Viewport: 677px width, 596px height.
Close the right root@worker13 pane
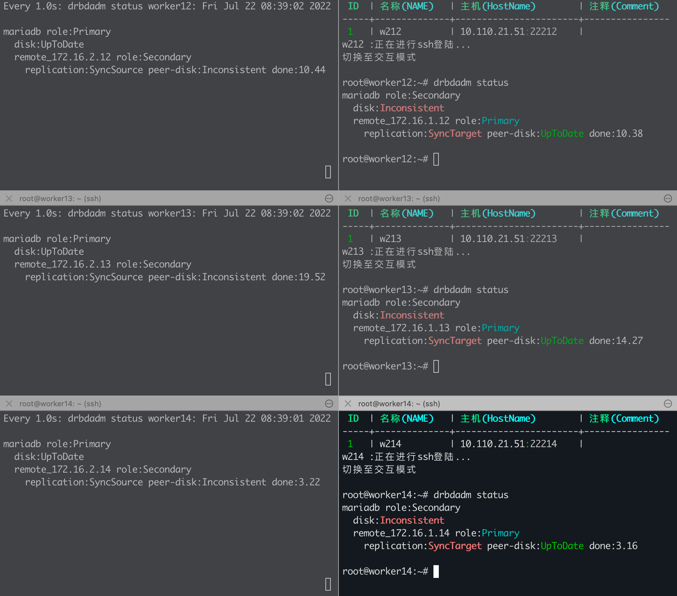[x=348, y=198]
